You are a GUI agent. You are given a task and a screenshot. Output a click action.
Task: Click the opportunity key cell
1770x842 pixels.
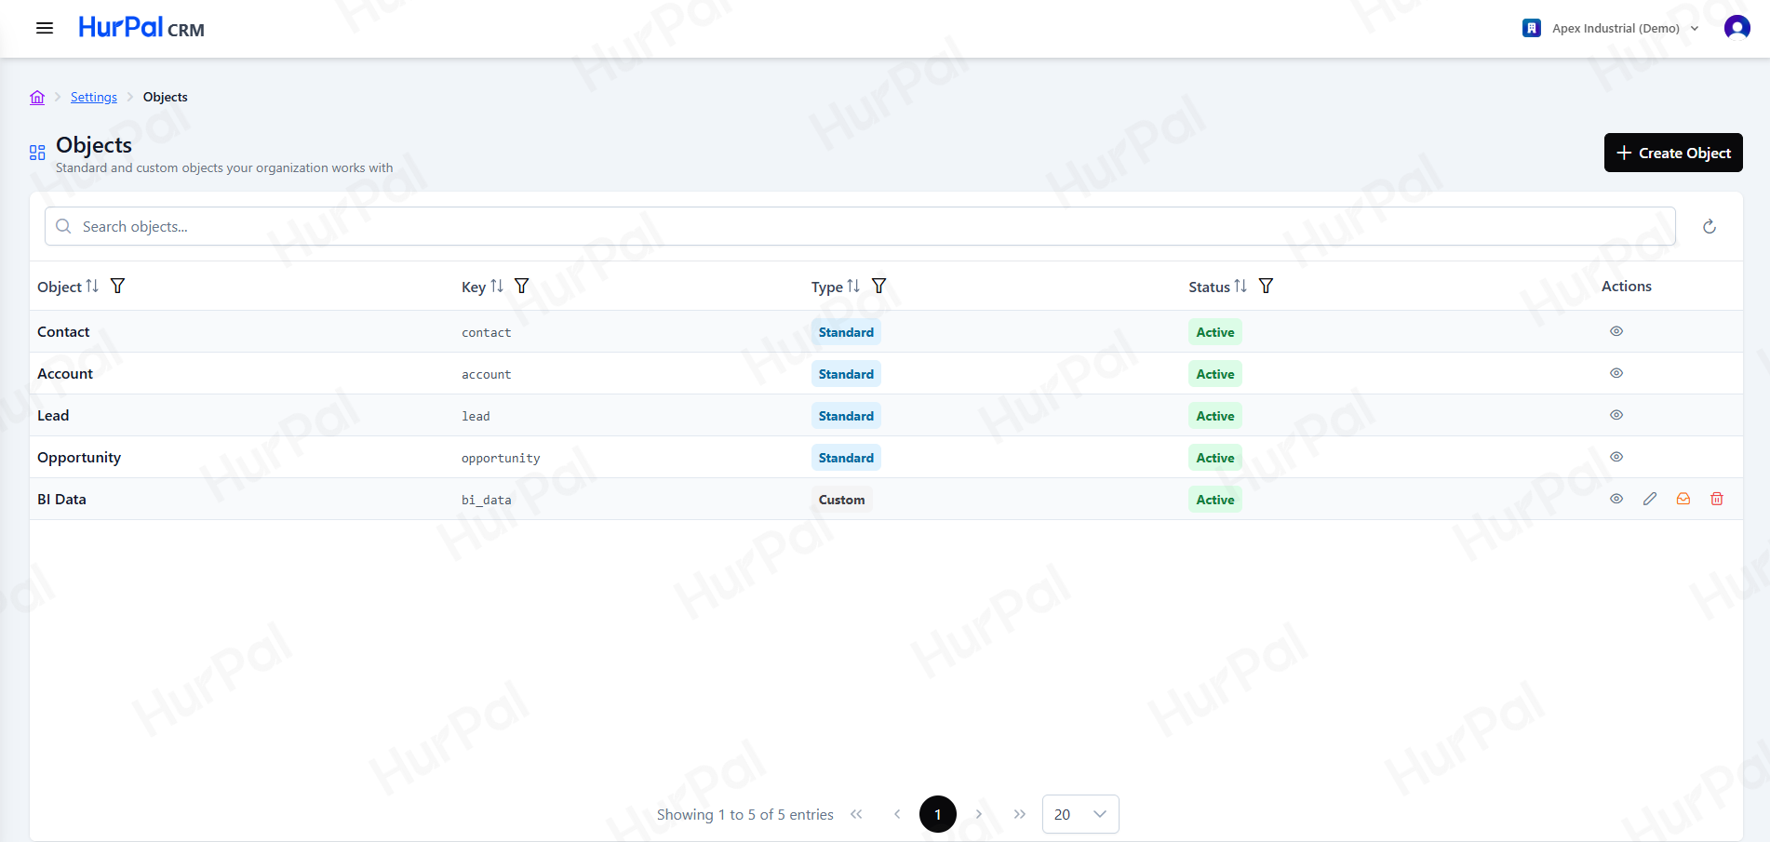point(501,458)
